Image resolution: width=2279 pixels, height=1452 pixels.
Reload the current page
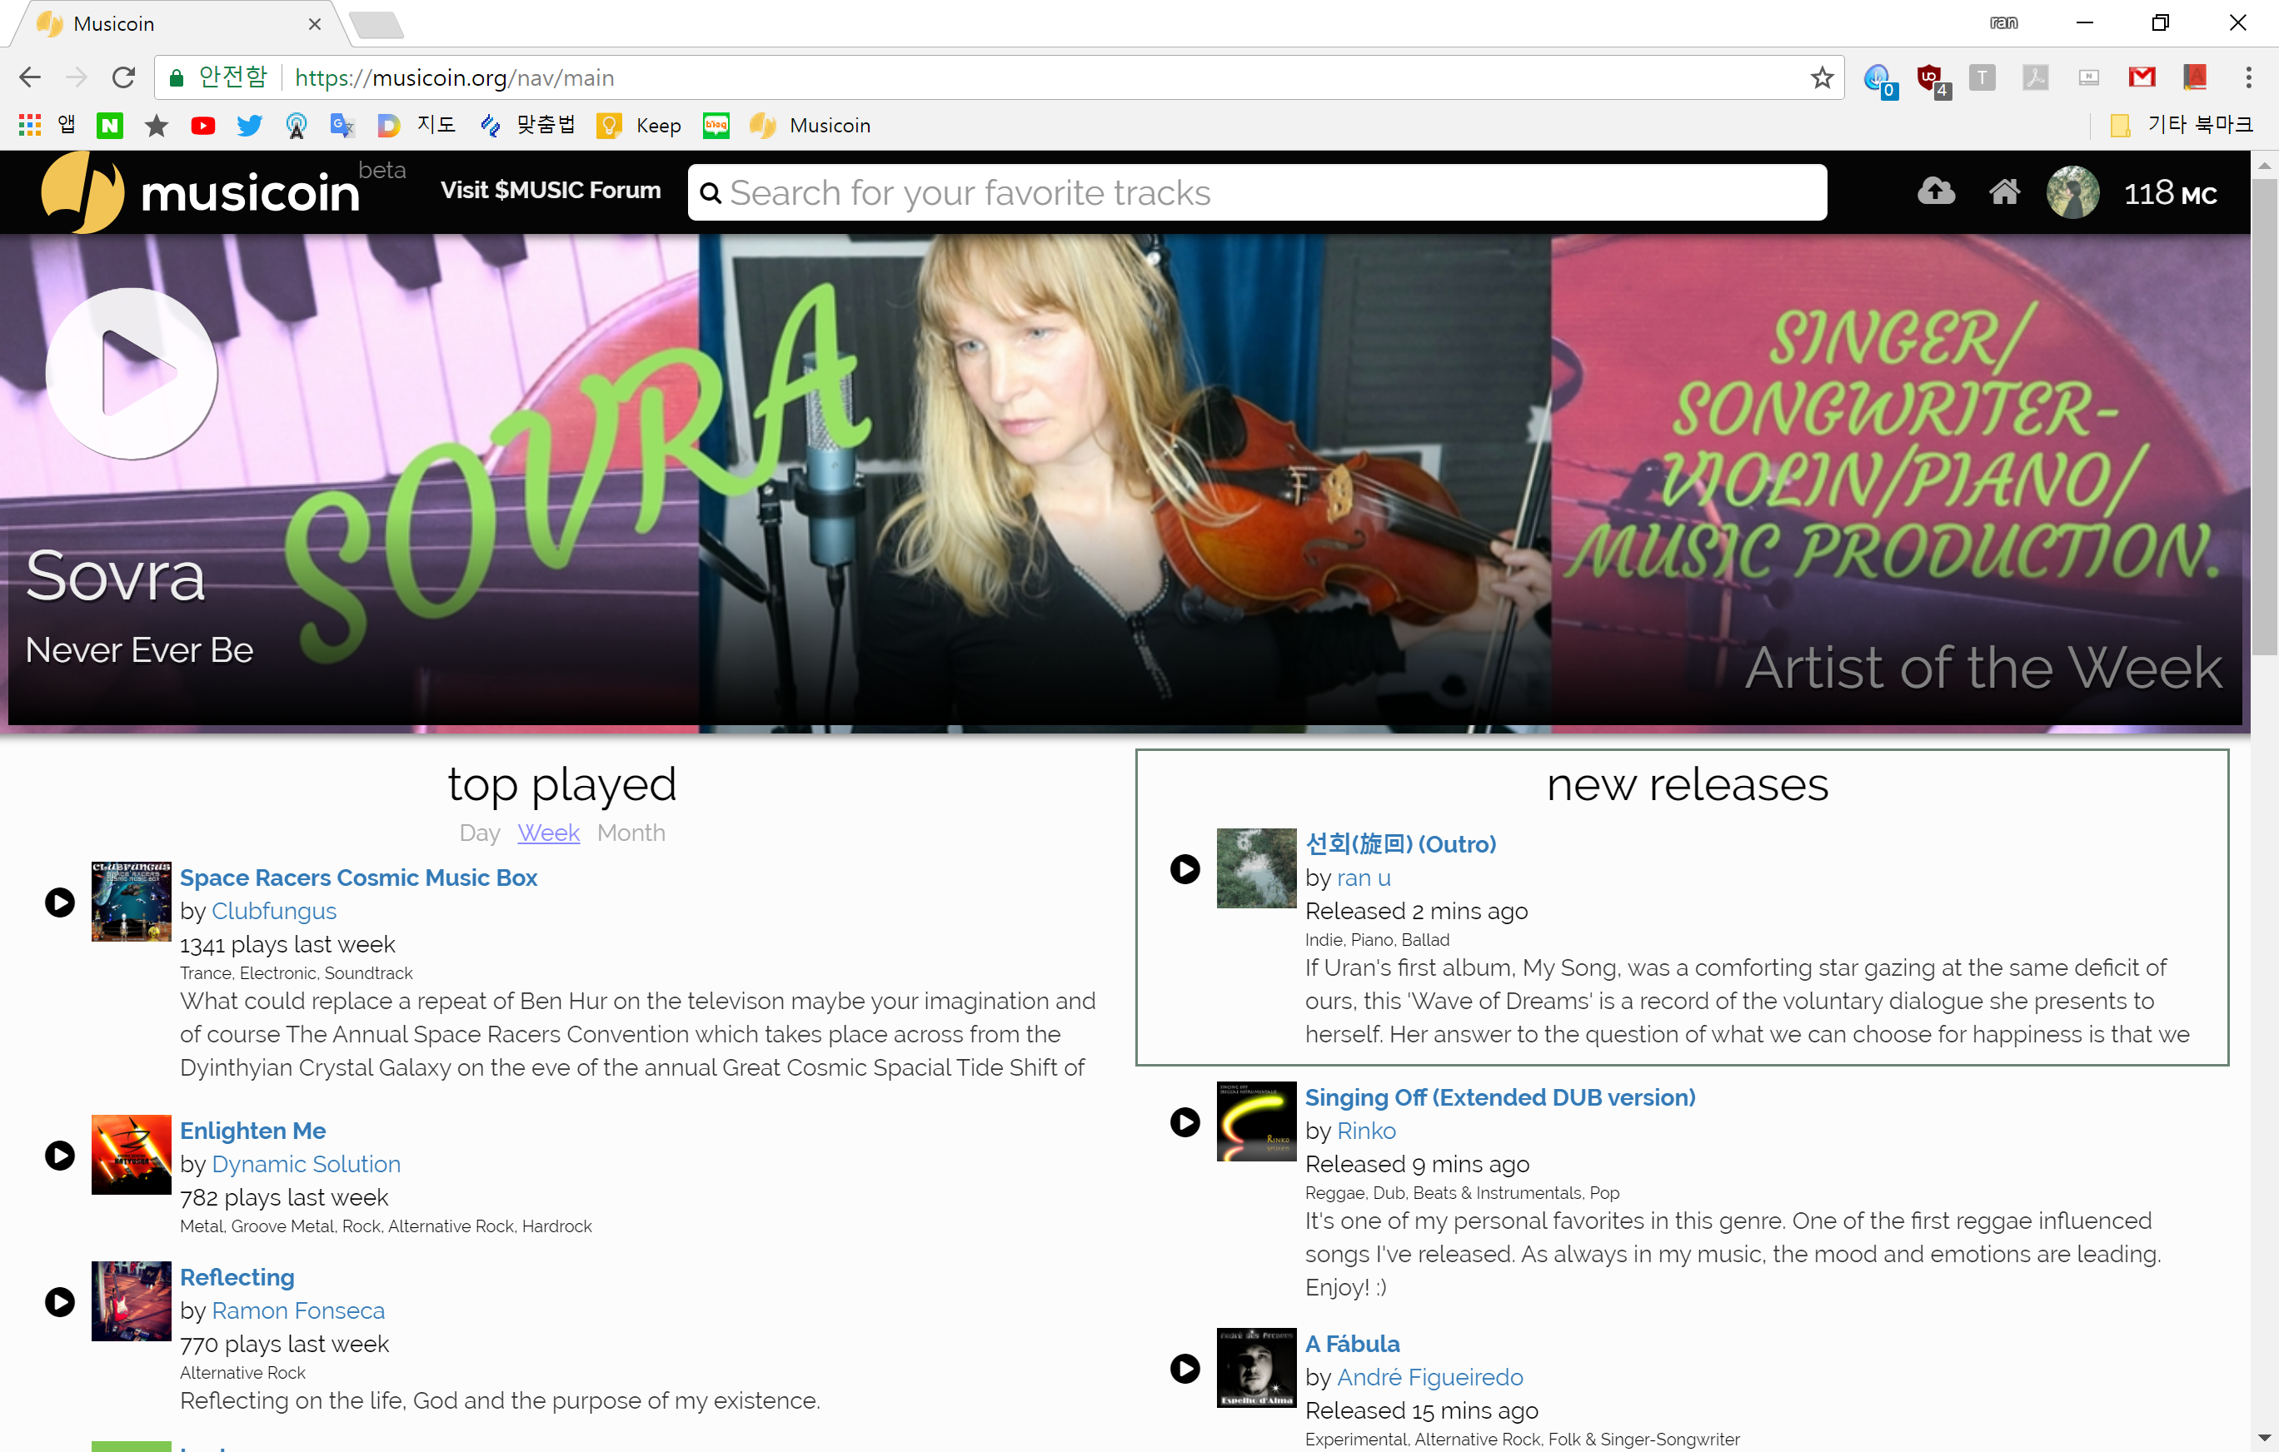click(123, 77)
